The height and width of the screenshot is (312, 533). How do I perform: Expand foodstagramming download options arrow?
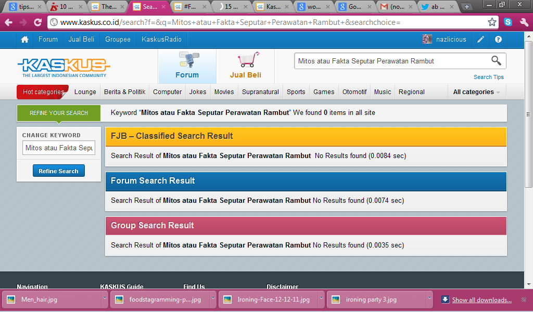point(213,298)
